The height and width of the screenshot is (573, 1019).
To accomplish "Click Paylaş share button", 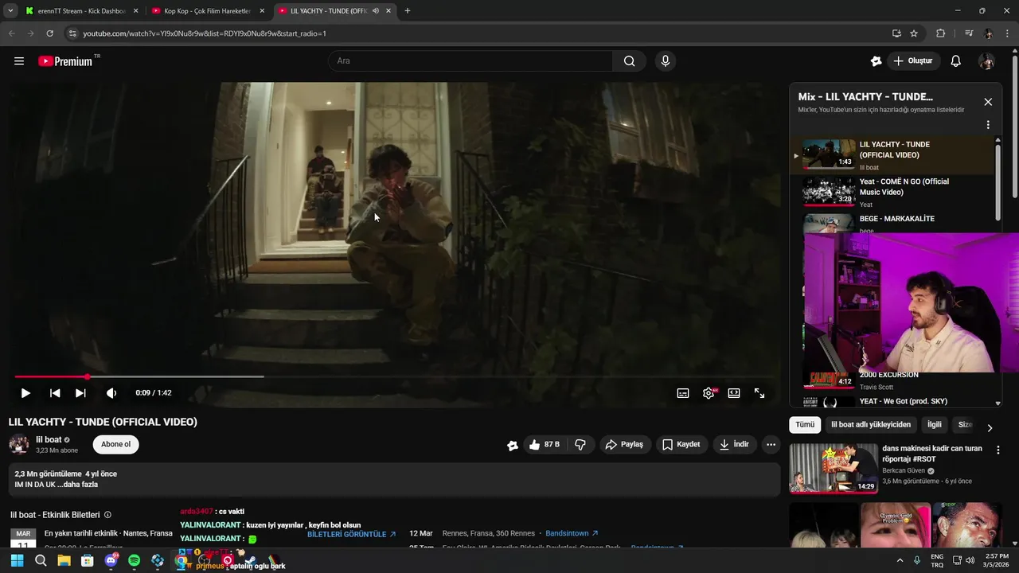I will (x=624, y=445).
